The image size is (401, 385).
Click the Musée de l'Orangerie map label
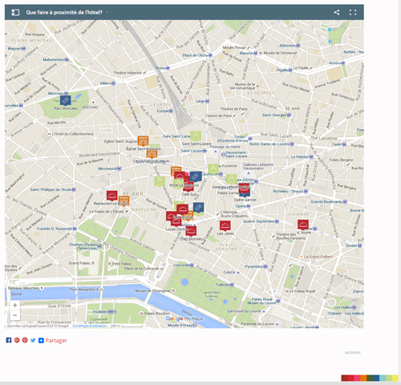[152, 290]
